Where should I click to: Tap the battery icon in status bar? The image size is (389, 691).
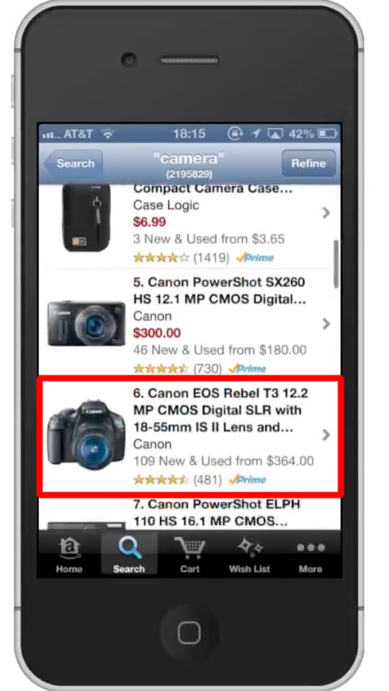327,133
